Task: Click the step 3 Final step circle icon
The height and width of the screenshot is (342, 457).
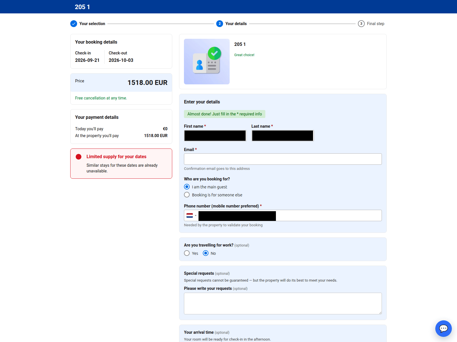Action: point(361,24)
